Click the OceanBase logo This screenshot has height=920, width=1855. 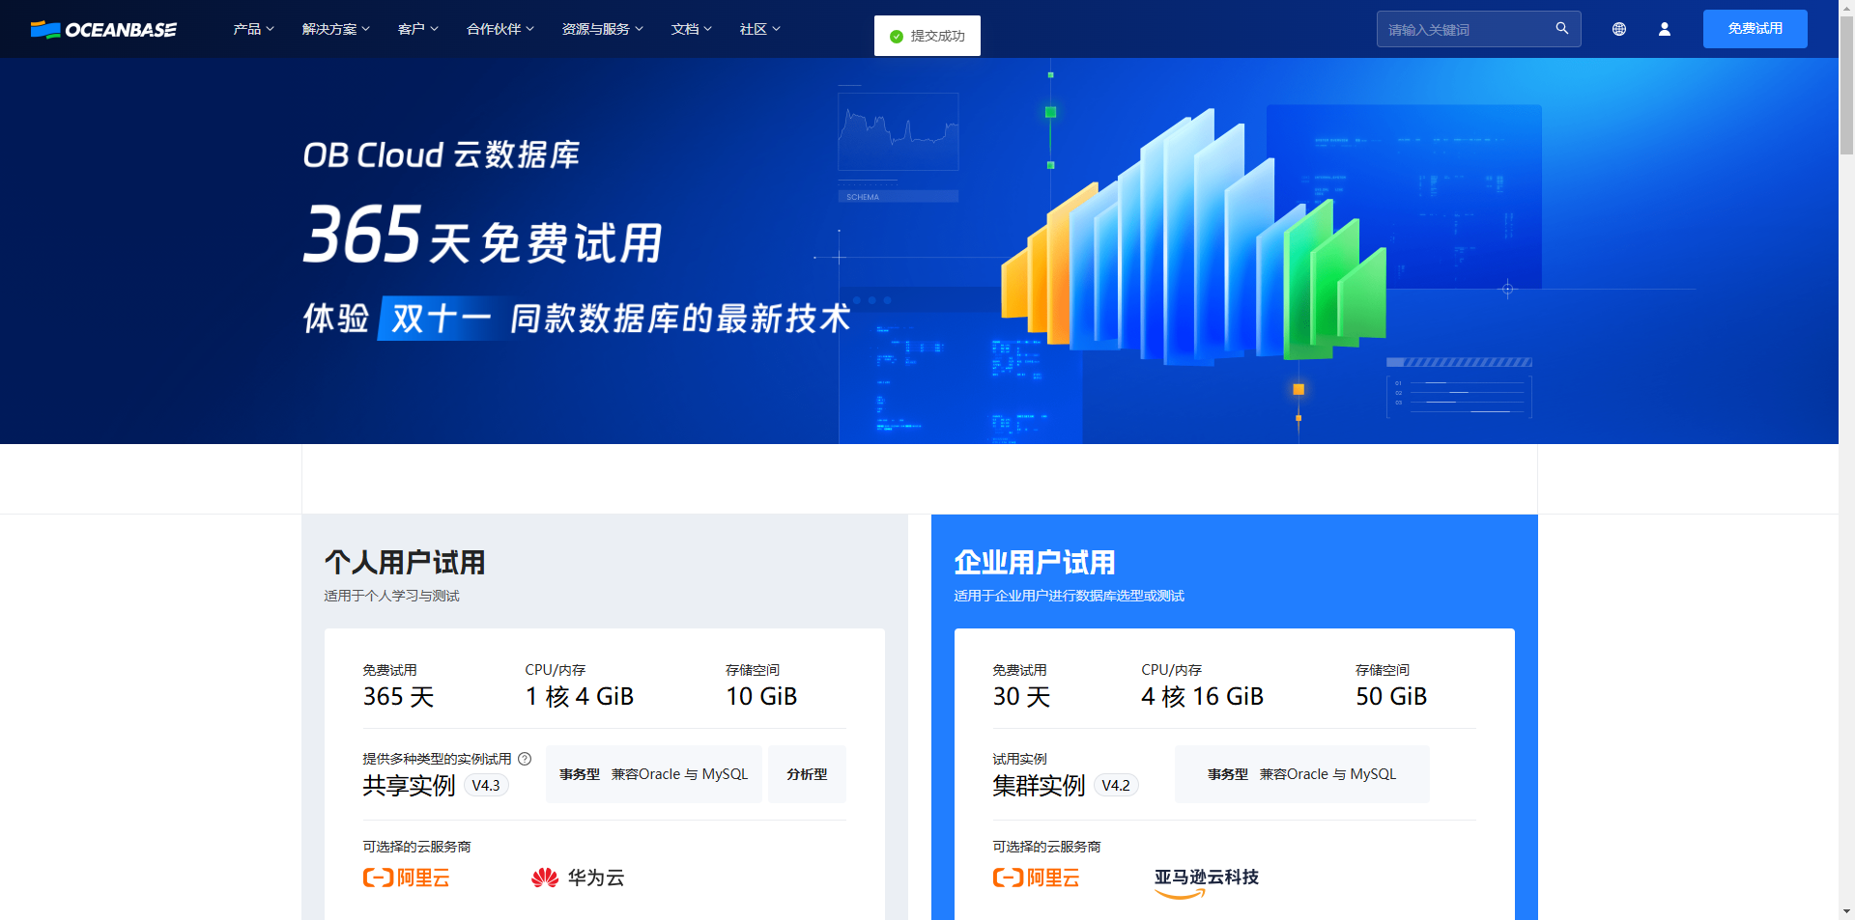pyautogui.click(x=103, y=29)
